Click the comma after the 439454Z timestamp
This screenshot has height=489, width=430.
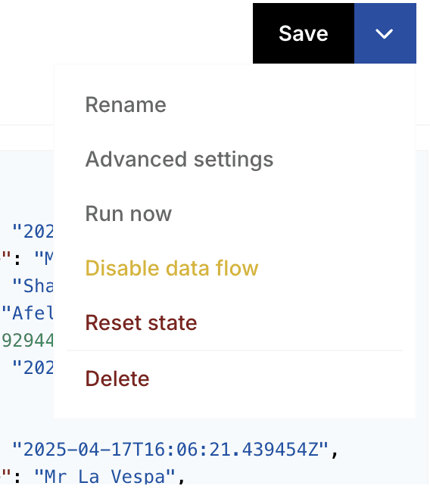pyautogui.click(x=335, y=453)
